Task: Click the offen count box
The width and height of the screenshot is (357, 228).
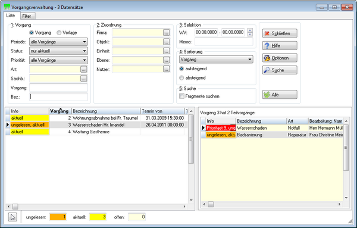Action: click(137, 217)
